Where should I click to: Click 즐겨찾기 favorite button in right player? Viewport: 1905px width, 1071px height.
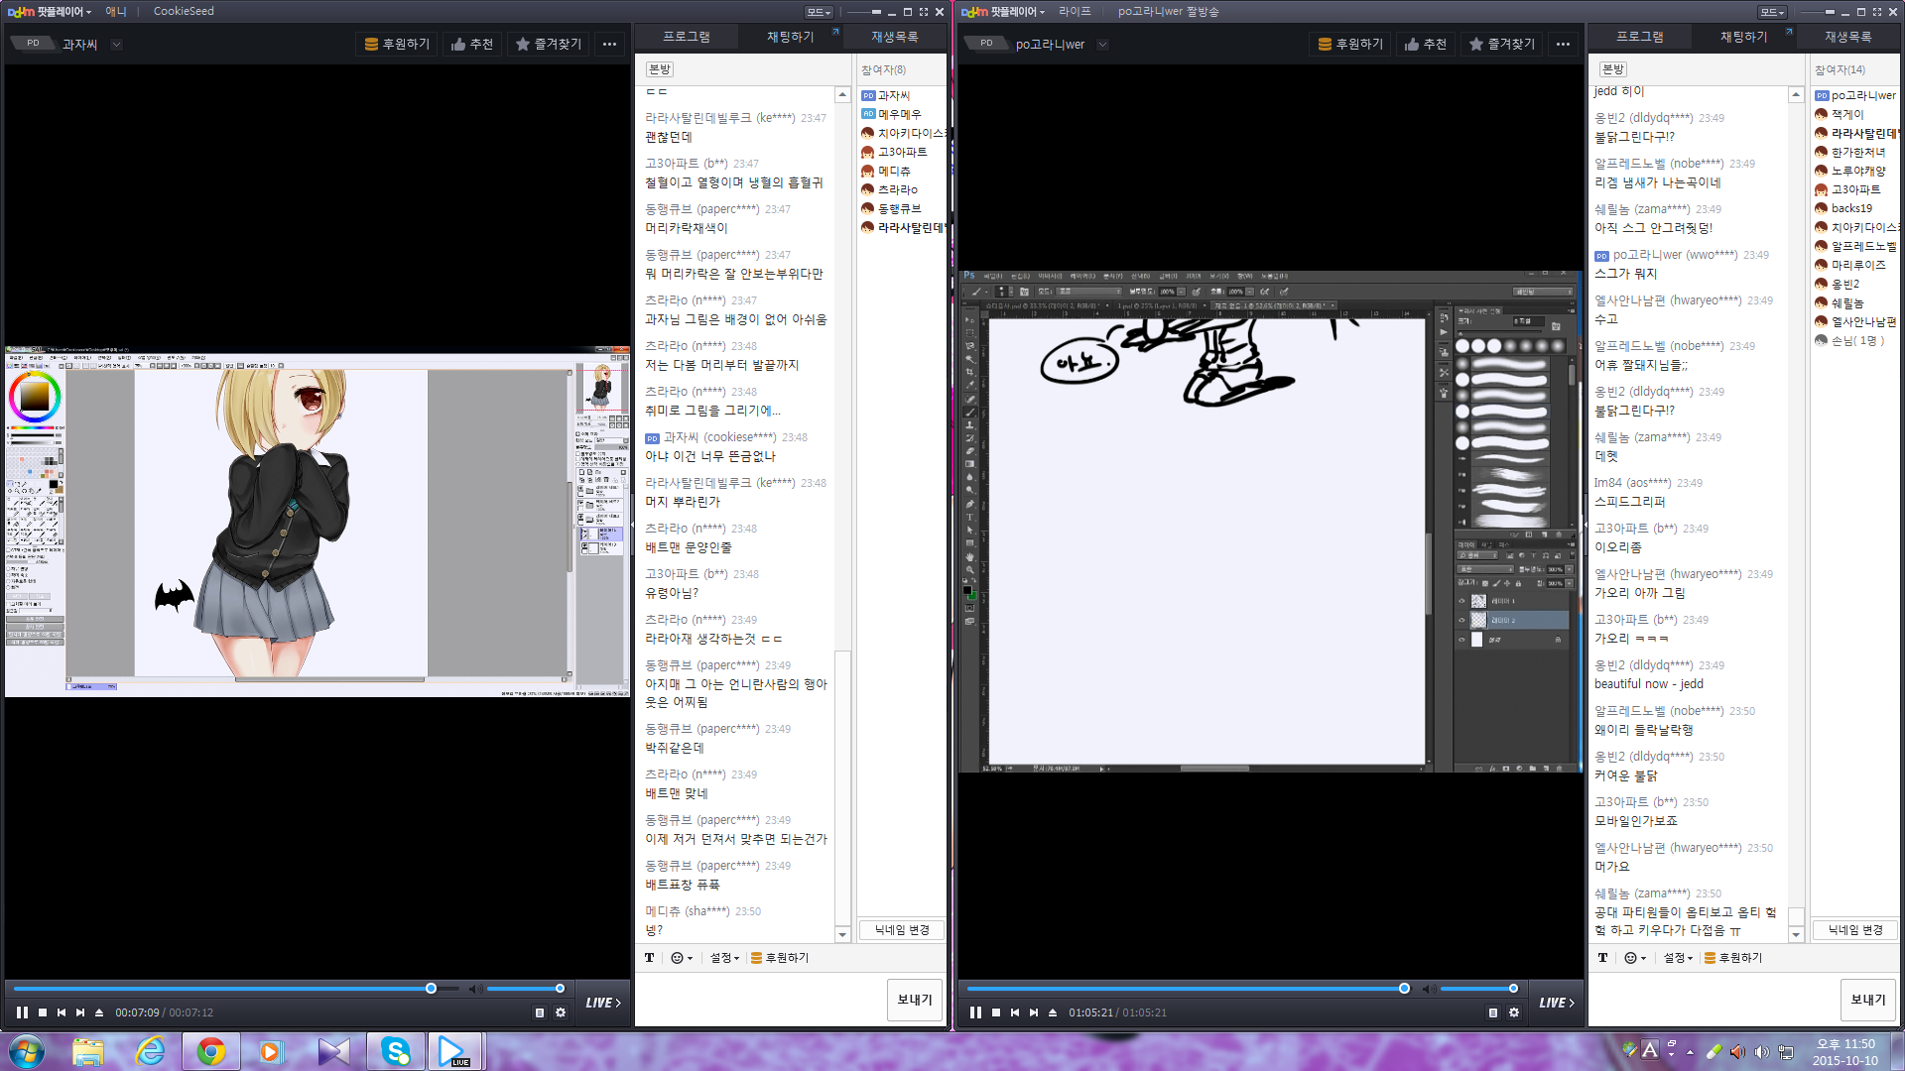point(1501,44)
